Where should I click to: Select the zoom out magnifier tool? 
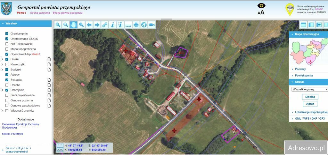tap(66, 25)
